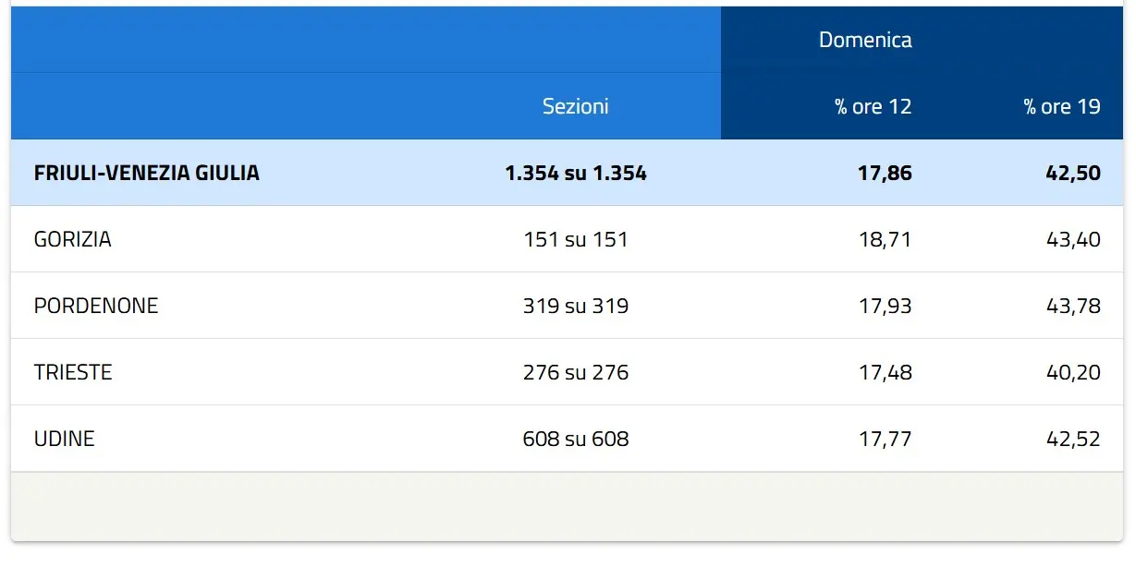Screen dimensions: 1136x567
Task: Select the 1.354 su 1.354 sections cell
Action: point(575,173)
